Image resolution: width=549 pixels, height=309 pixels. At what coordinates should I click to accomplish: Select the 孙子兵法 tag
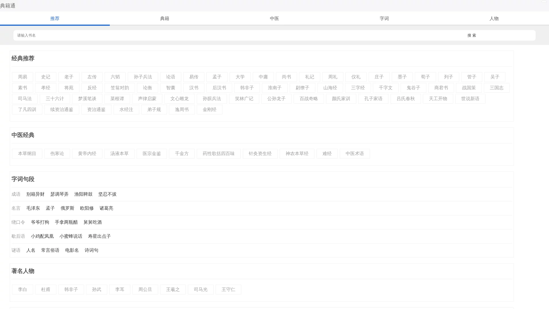click(x=143, y=77)
